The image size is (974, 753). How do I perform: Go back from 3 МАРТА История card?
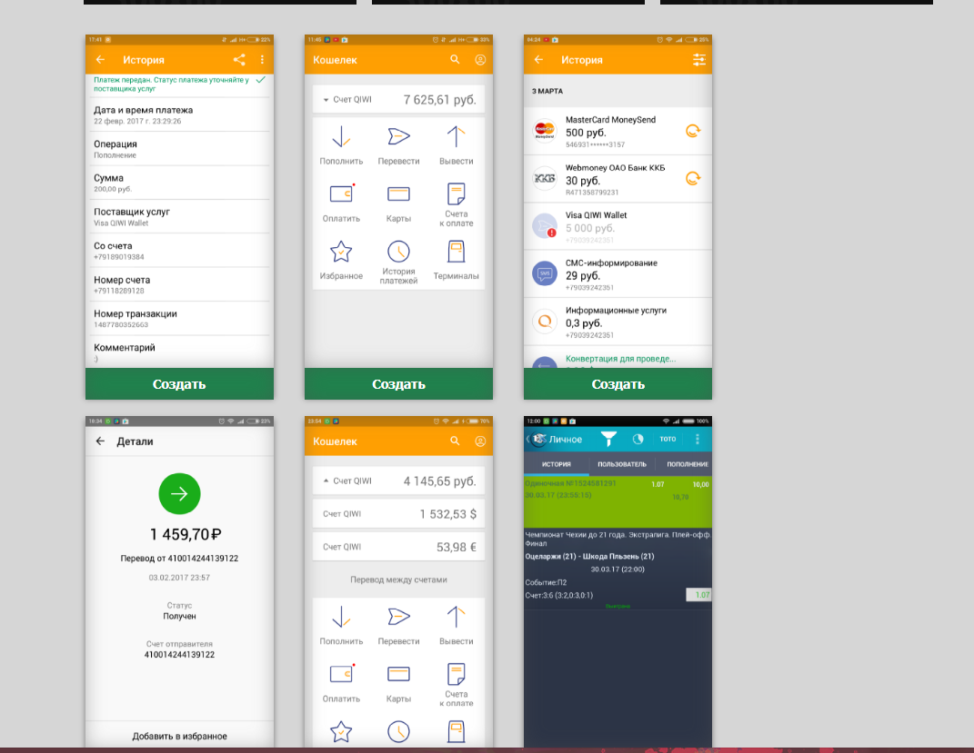point(538,60)
